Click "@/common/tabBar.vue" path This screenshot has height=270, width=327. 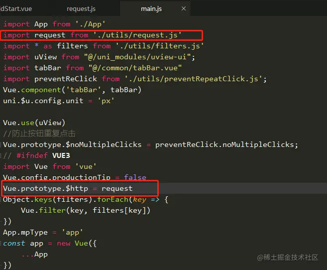(135, 68)
